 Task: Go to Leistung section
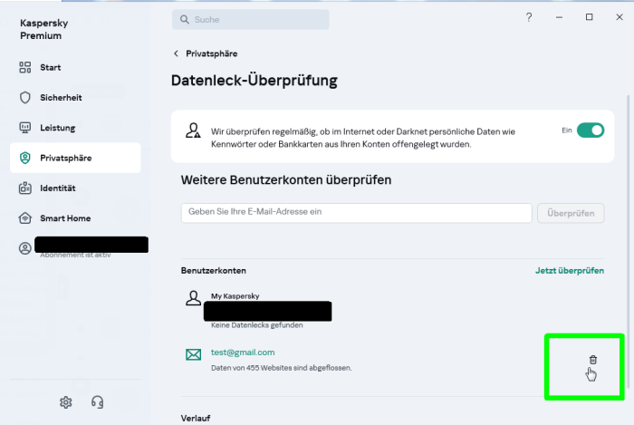75,128
